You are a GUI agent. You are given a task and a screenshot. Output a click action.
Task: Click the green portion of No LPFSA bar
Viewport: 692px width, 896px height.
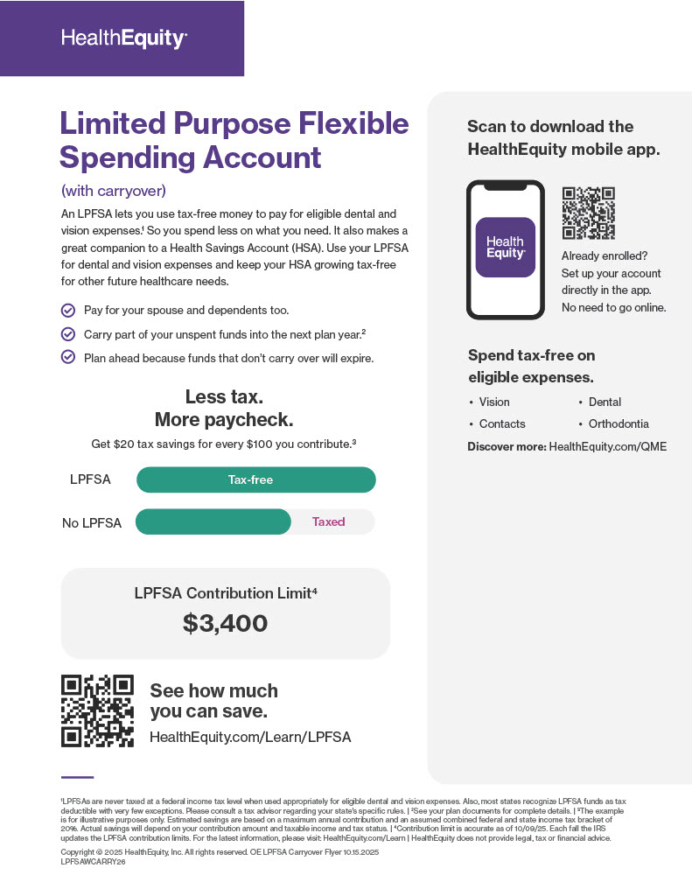point(213,521)
